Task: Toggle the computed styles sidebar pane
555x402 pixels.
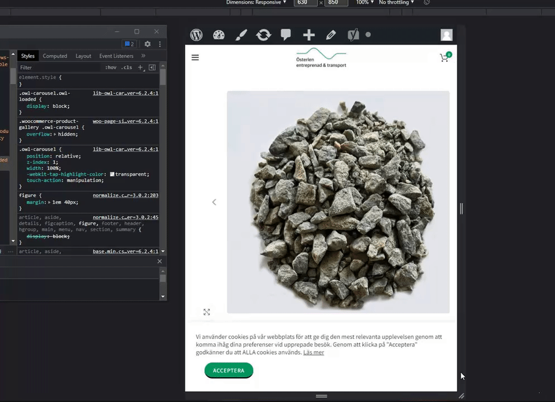Action: tap(152, 68)
